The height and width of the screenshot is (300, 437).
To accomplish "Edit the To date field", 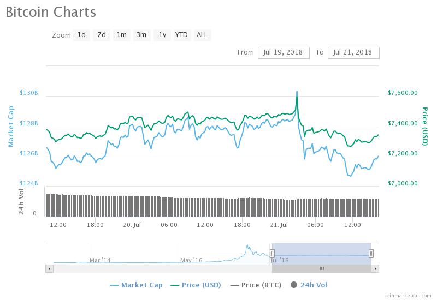I will [x=353, y=52].
